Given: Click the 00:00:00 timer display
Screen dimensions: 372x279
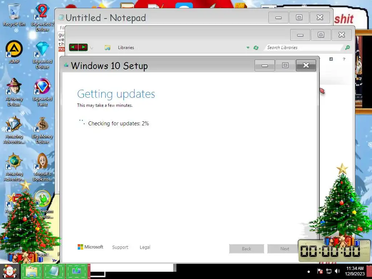Looking at the screenshot, I should tap(330, 251).
